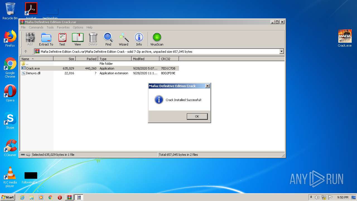Viewport: 357px width, 201px height.
Task: Select the black 'followingba...' desktop file
Action: pos(31,178)
